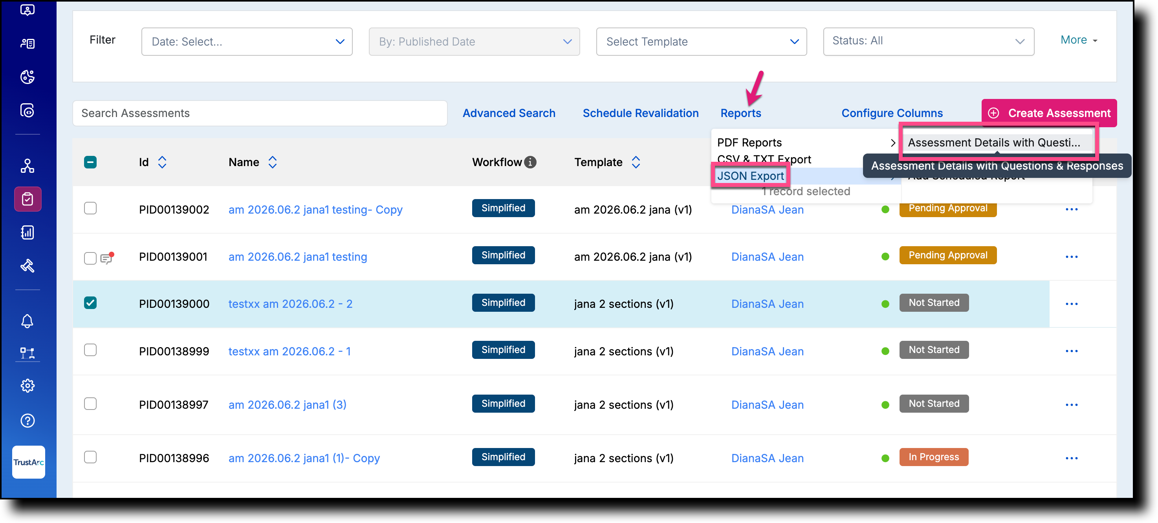Click green status dot on PID00138996 row

[885, 458]
